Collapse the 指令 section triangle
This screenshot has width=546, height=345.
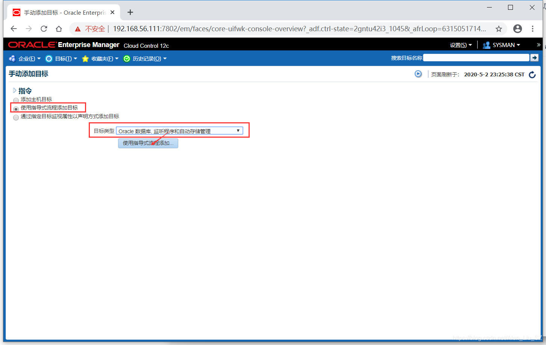tap(15, 91)
